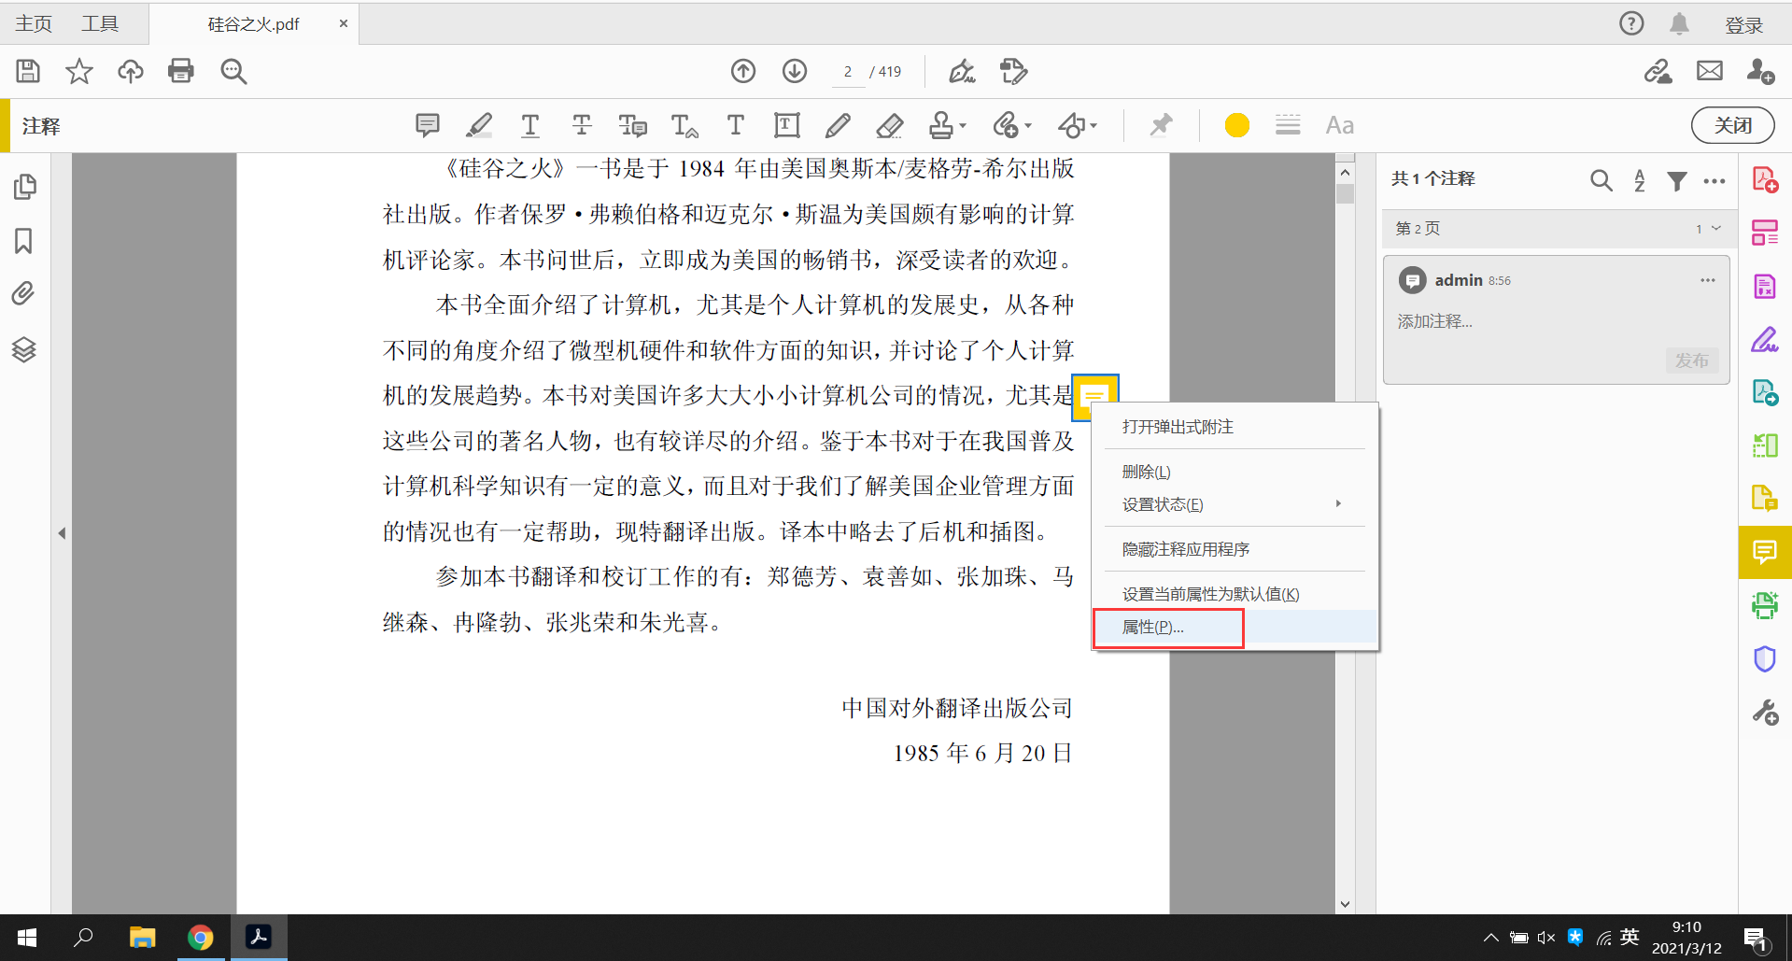Choose 属性(P)... from context menu
Screen dimensions: 1792x961
click(1235, 628)
